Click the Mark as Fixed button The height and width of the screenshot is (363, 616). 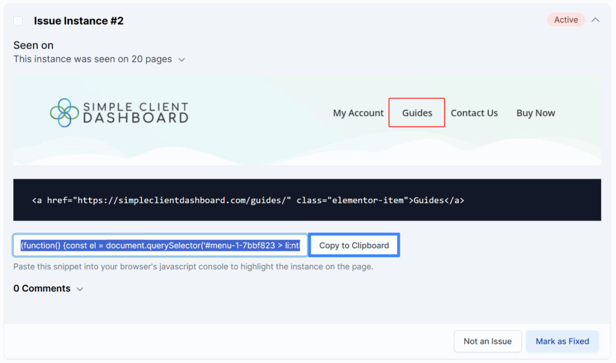562,341
